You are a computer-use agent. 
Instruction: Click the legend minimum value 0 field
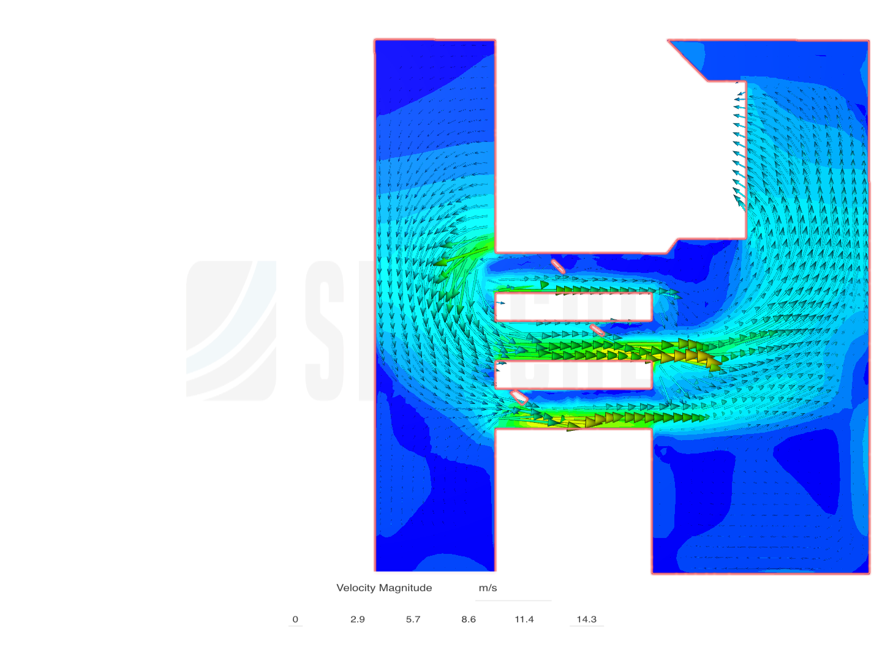tap(295, 619)
